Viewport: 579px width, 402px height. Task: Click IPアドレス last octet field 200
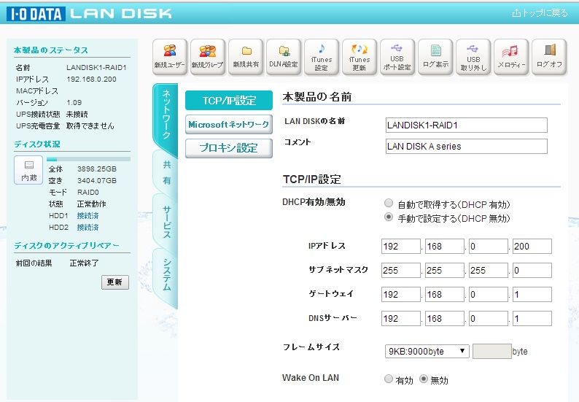(x=532, y=247)
